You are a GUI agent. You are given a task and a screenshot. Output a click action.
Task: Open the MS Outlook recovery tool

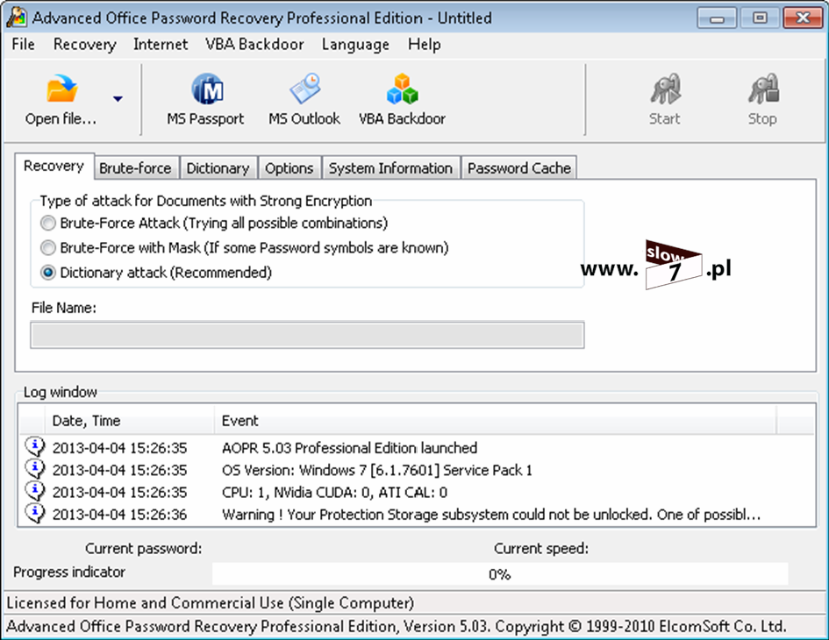tap(304, 99)
